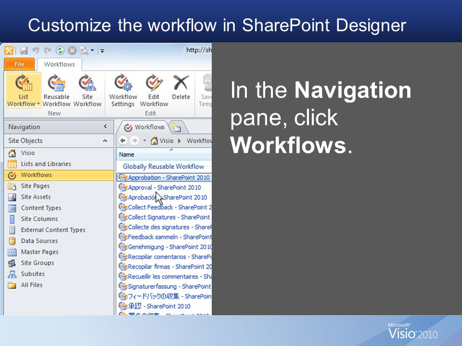
Task: Collapse the Navigation pane with chevron
Action: [x=105, y=126]
